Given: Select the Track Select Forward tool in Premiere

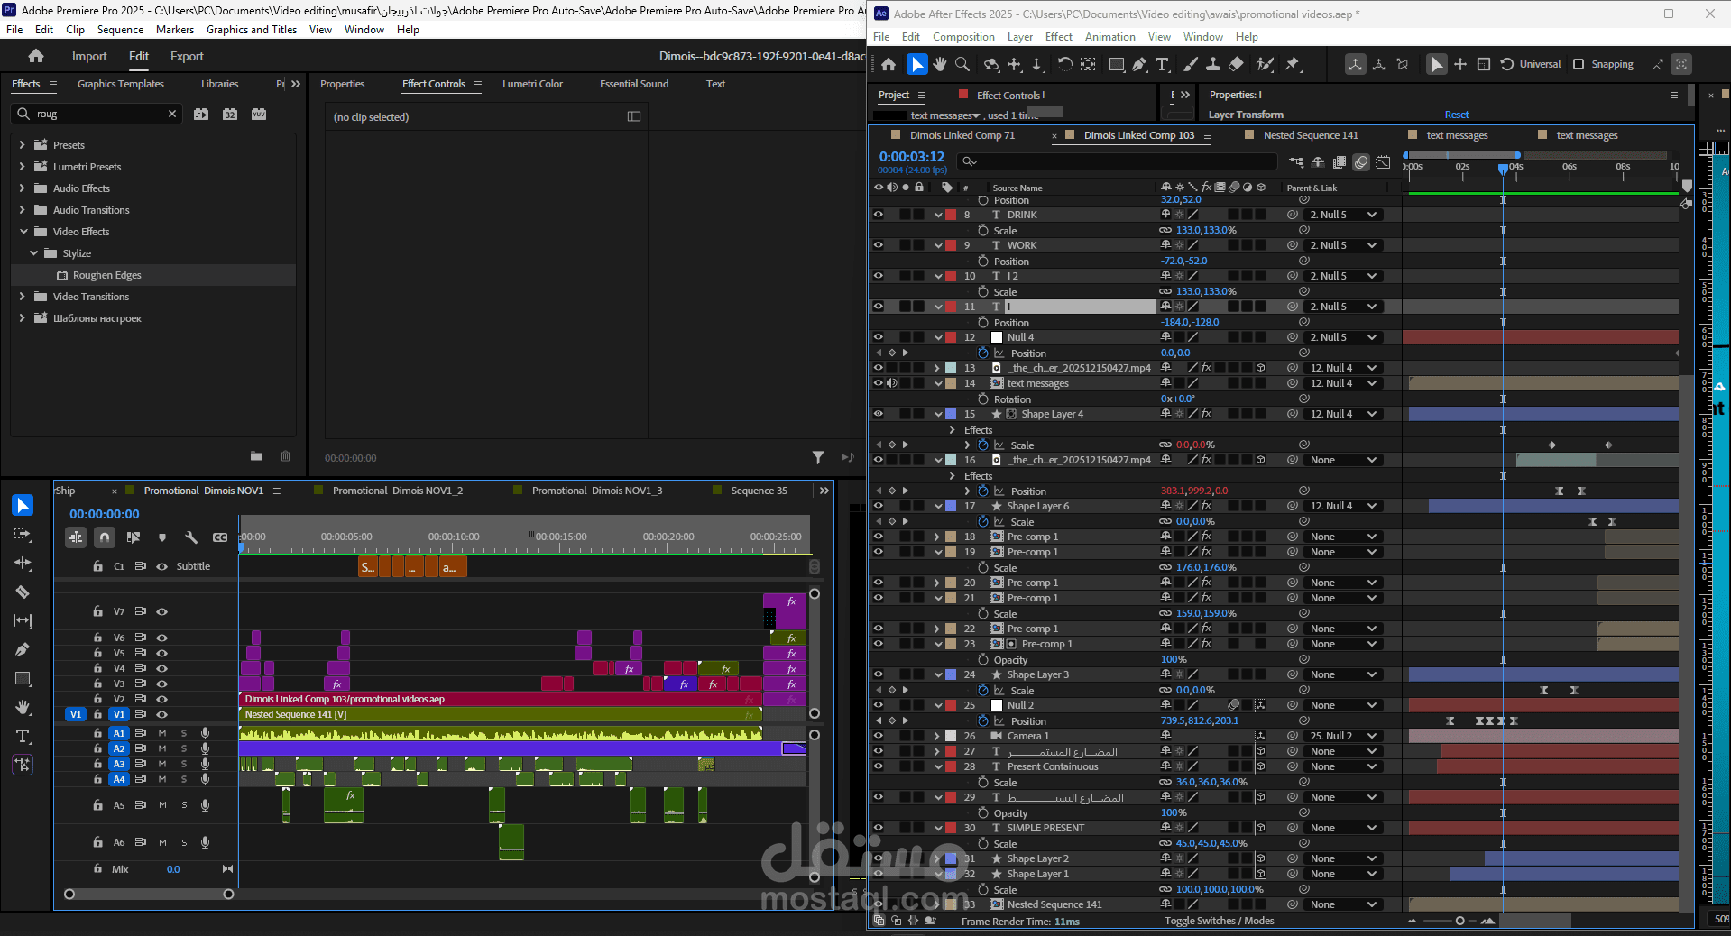Looking at the screenshot, I should (23, 534).
